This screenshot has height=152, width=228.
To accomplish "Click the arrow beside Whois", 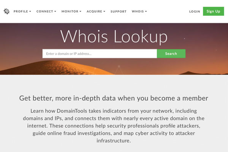I will click(x=146, y=11).
